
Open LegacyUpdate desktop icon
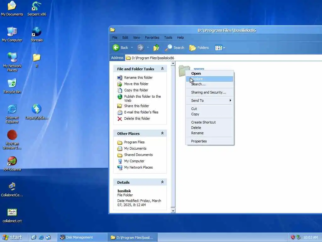36,112
